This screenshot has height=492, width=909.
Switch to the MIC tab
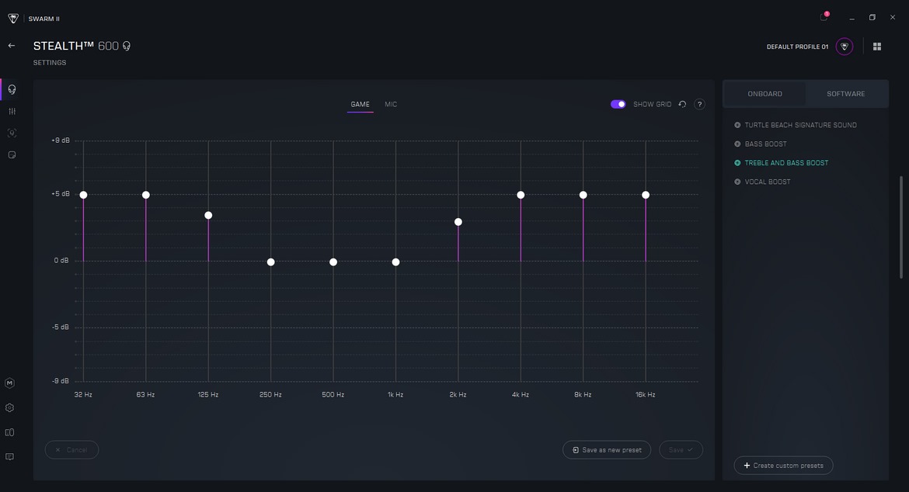click(x=391, y=104)
